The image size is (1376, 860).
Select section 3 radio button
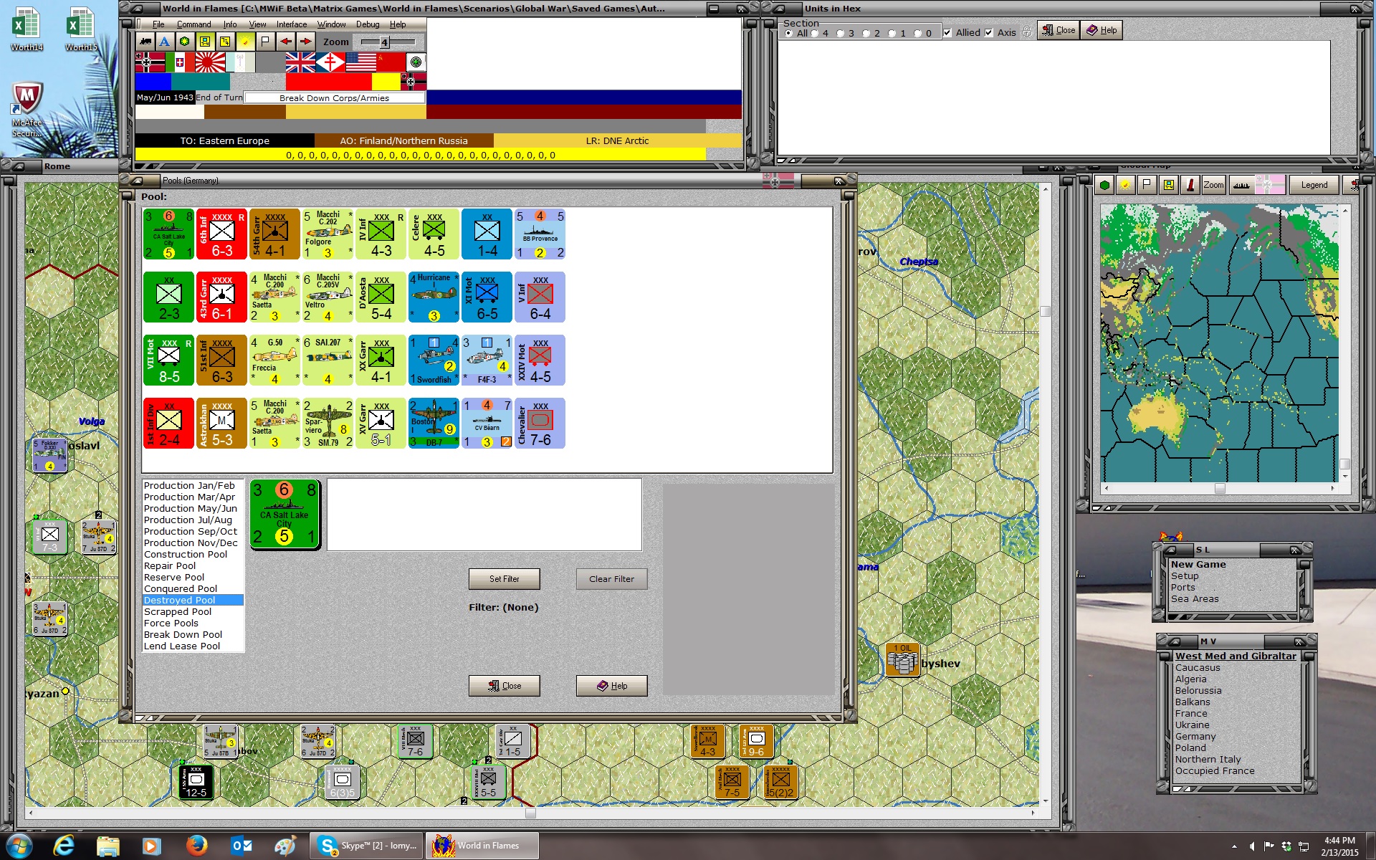click(x=841, y=33)
